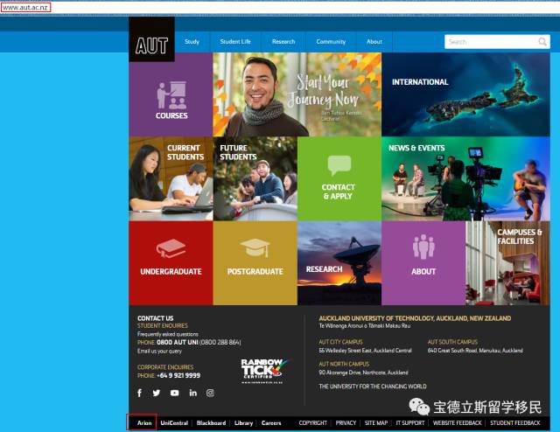The height and width of the screenshot is (432, 560).
Task: Open the Website Feedback footer link
Action: 457,422
